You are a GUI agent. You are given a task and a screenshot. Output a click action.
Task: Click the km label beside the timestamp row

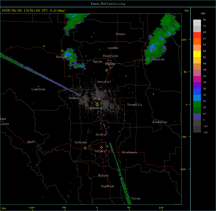pyautogui.click(x=187, y=11)
